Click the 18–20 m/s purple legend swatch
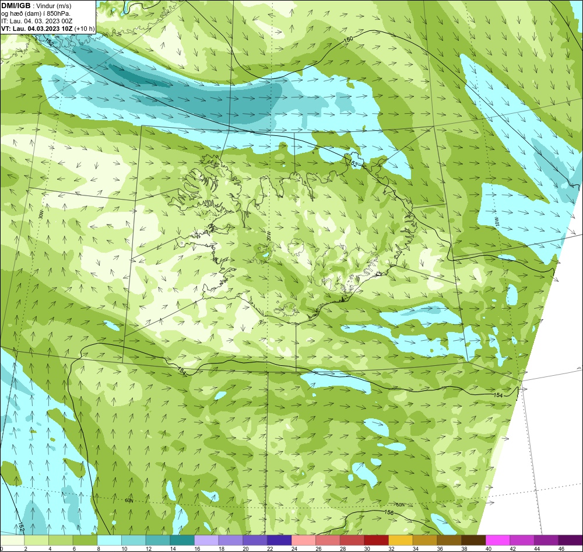Viewport: 583px width, 552px height. [231, 540]
